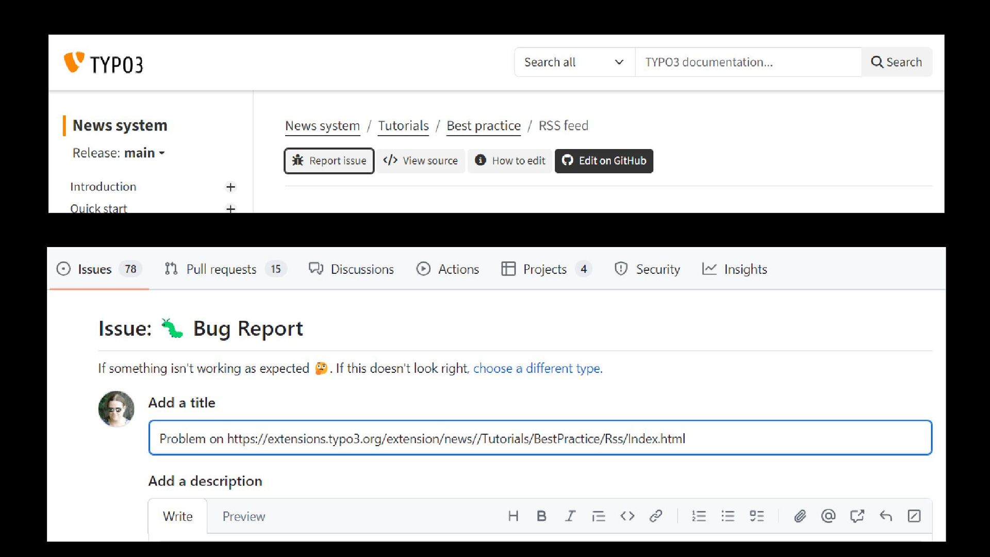The height and width of the screenshot is (557, 990).
Task: Reference an issue or pull request icon
Action: click(857, 516)
